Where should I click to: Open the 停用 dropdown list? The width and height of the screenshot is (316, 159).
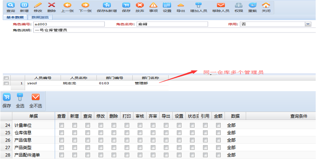tap(308, 24)
